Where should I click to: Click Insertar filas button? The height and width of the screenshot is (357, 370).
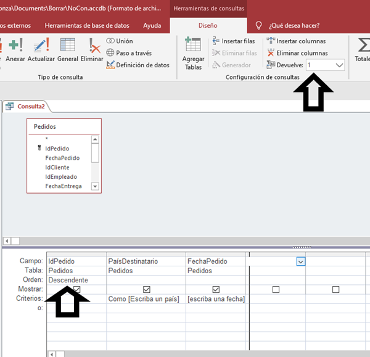pos(233,41)
